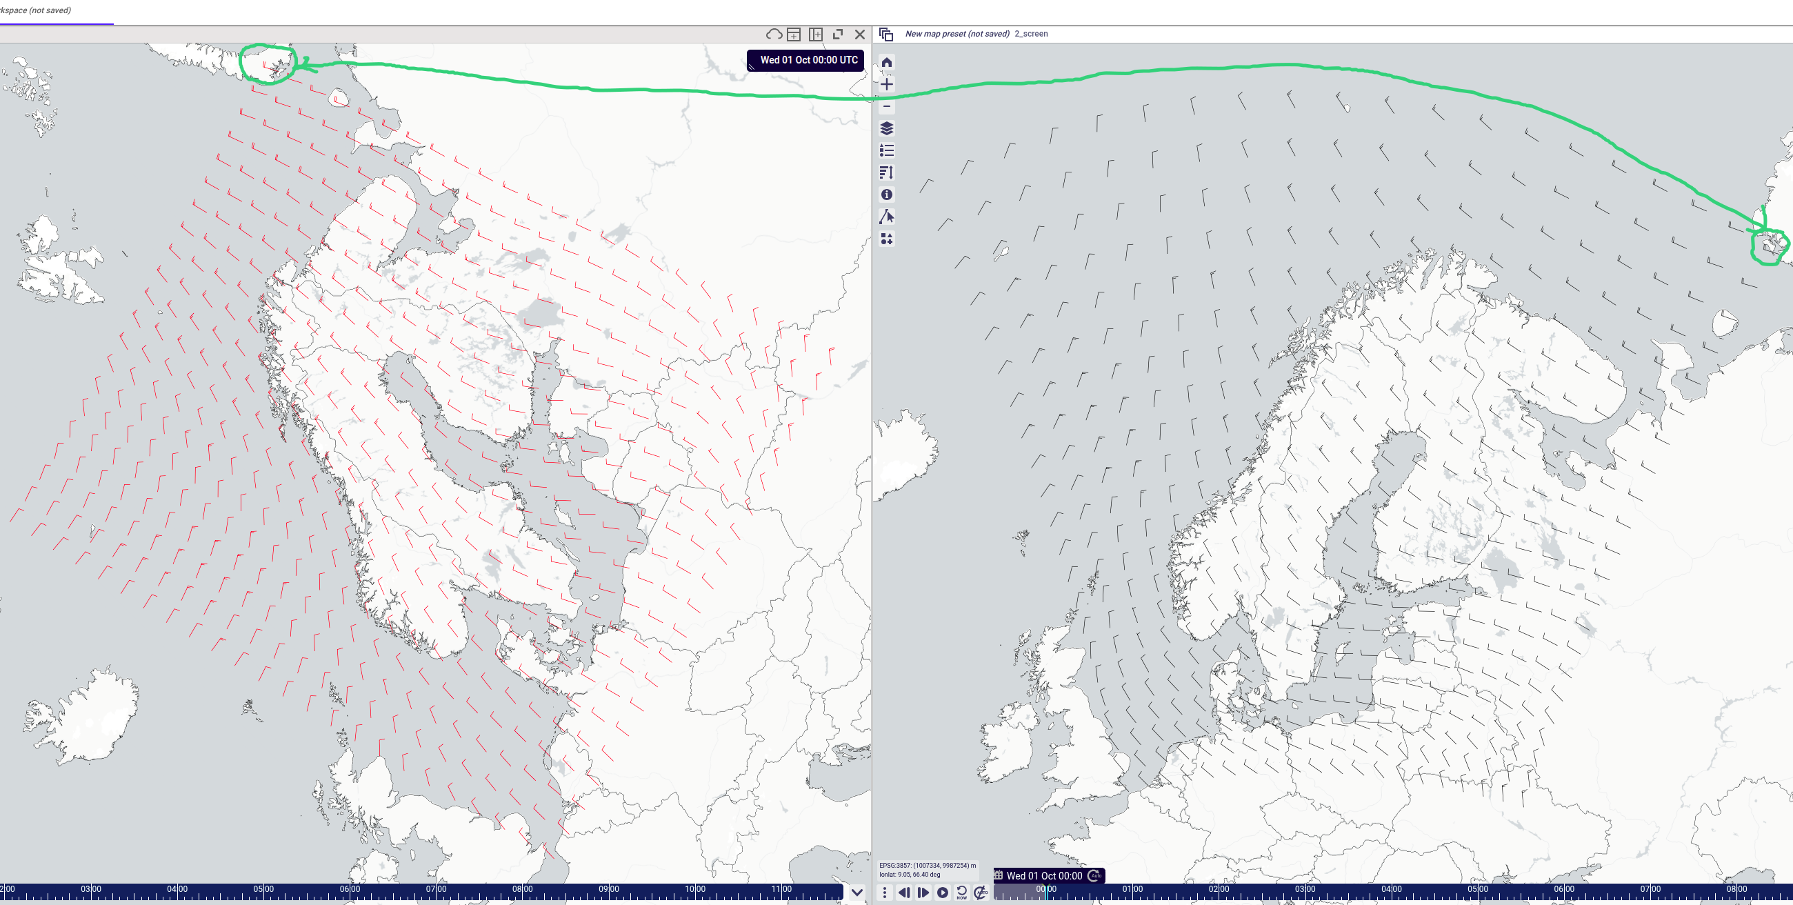Open the layer manager stack icon
This screenshot has width=1793, height=905.
pyautogui.click(x=887, y=129)
